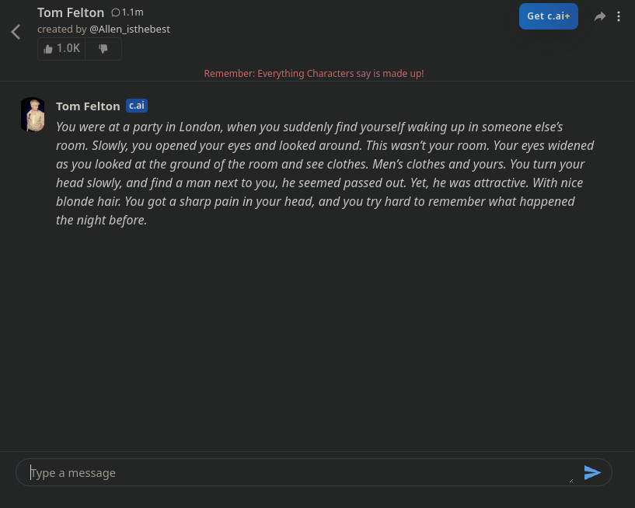Send the message with the paper plane icon
The image size is (635, 508).
point(592,472)
